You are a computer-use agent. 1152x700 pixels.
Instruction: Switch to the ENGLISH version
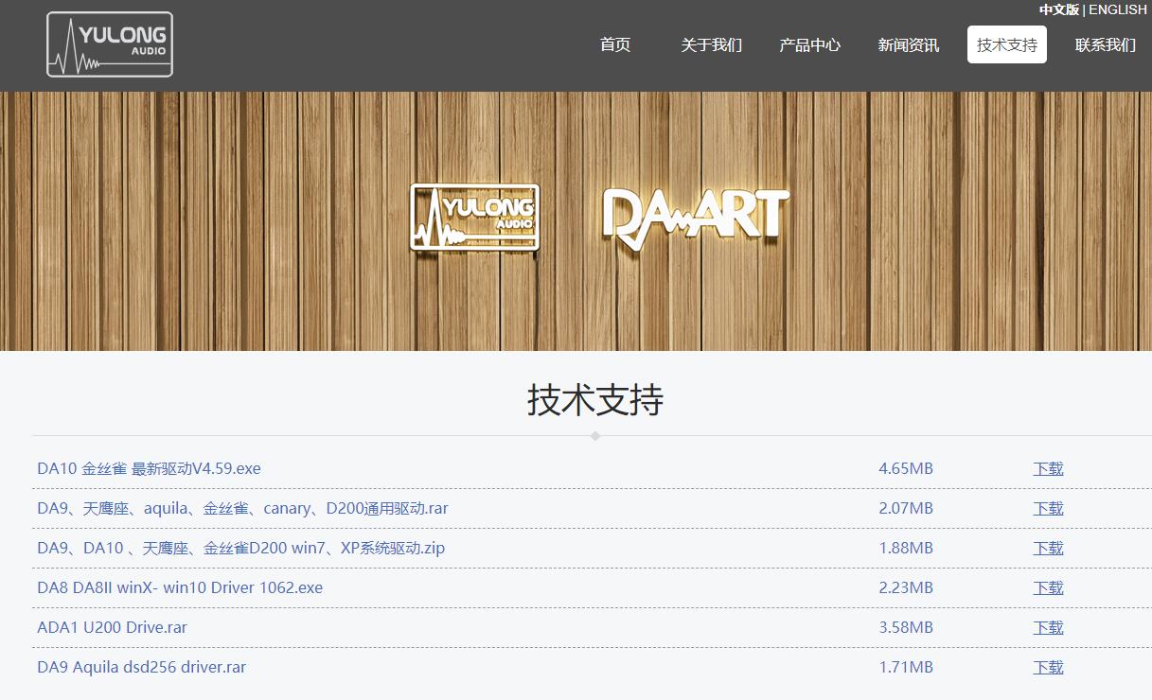click(1118, 9)
